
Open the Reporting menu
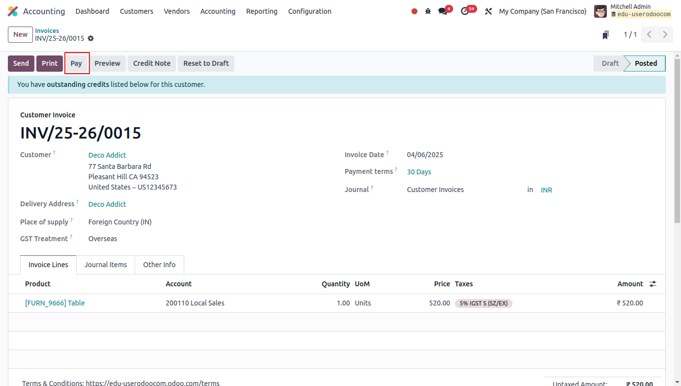click(x=261, y=11)
